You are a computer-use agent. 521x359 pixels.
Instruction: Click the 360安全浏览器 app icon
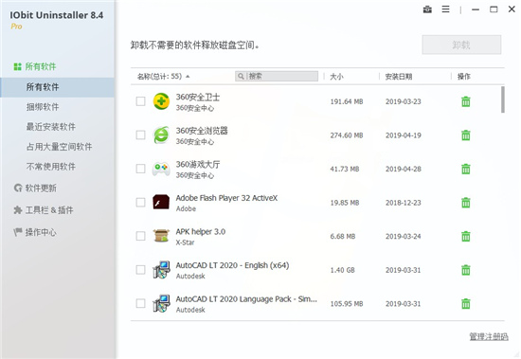pyautogui.click(x=161, y=135)
